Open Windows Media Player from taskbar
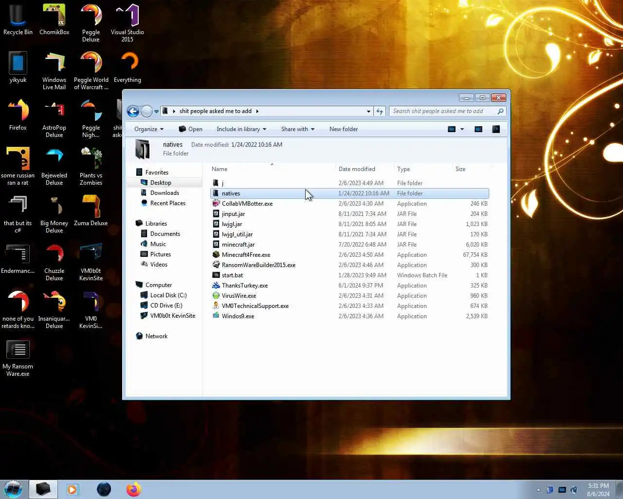The height and width of the screenshot is (499, 623). [73, 489]
